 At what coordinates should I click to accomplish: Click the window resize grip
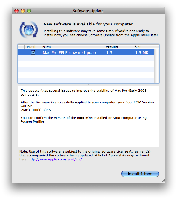tap(163, 181)
